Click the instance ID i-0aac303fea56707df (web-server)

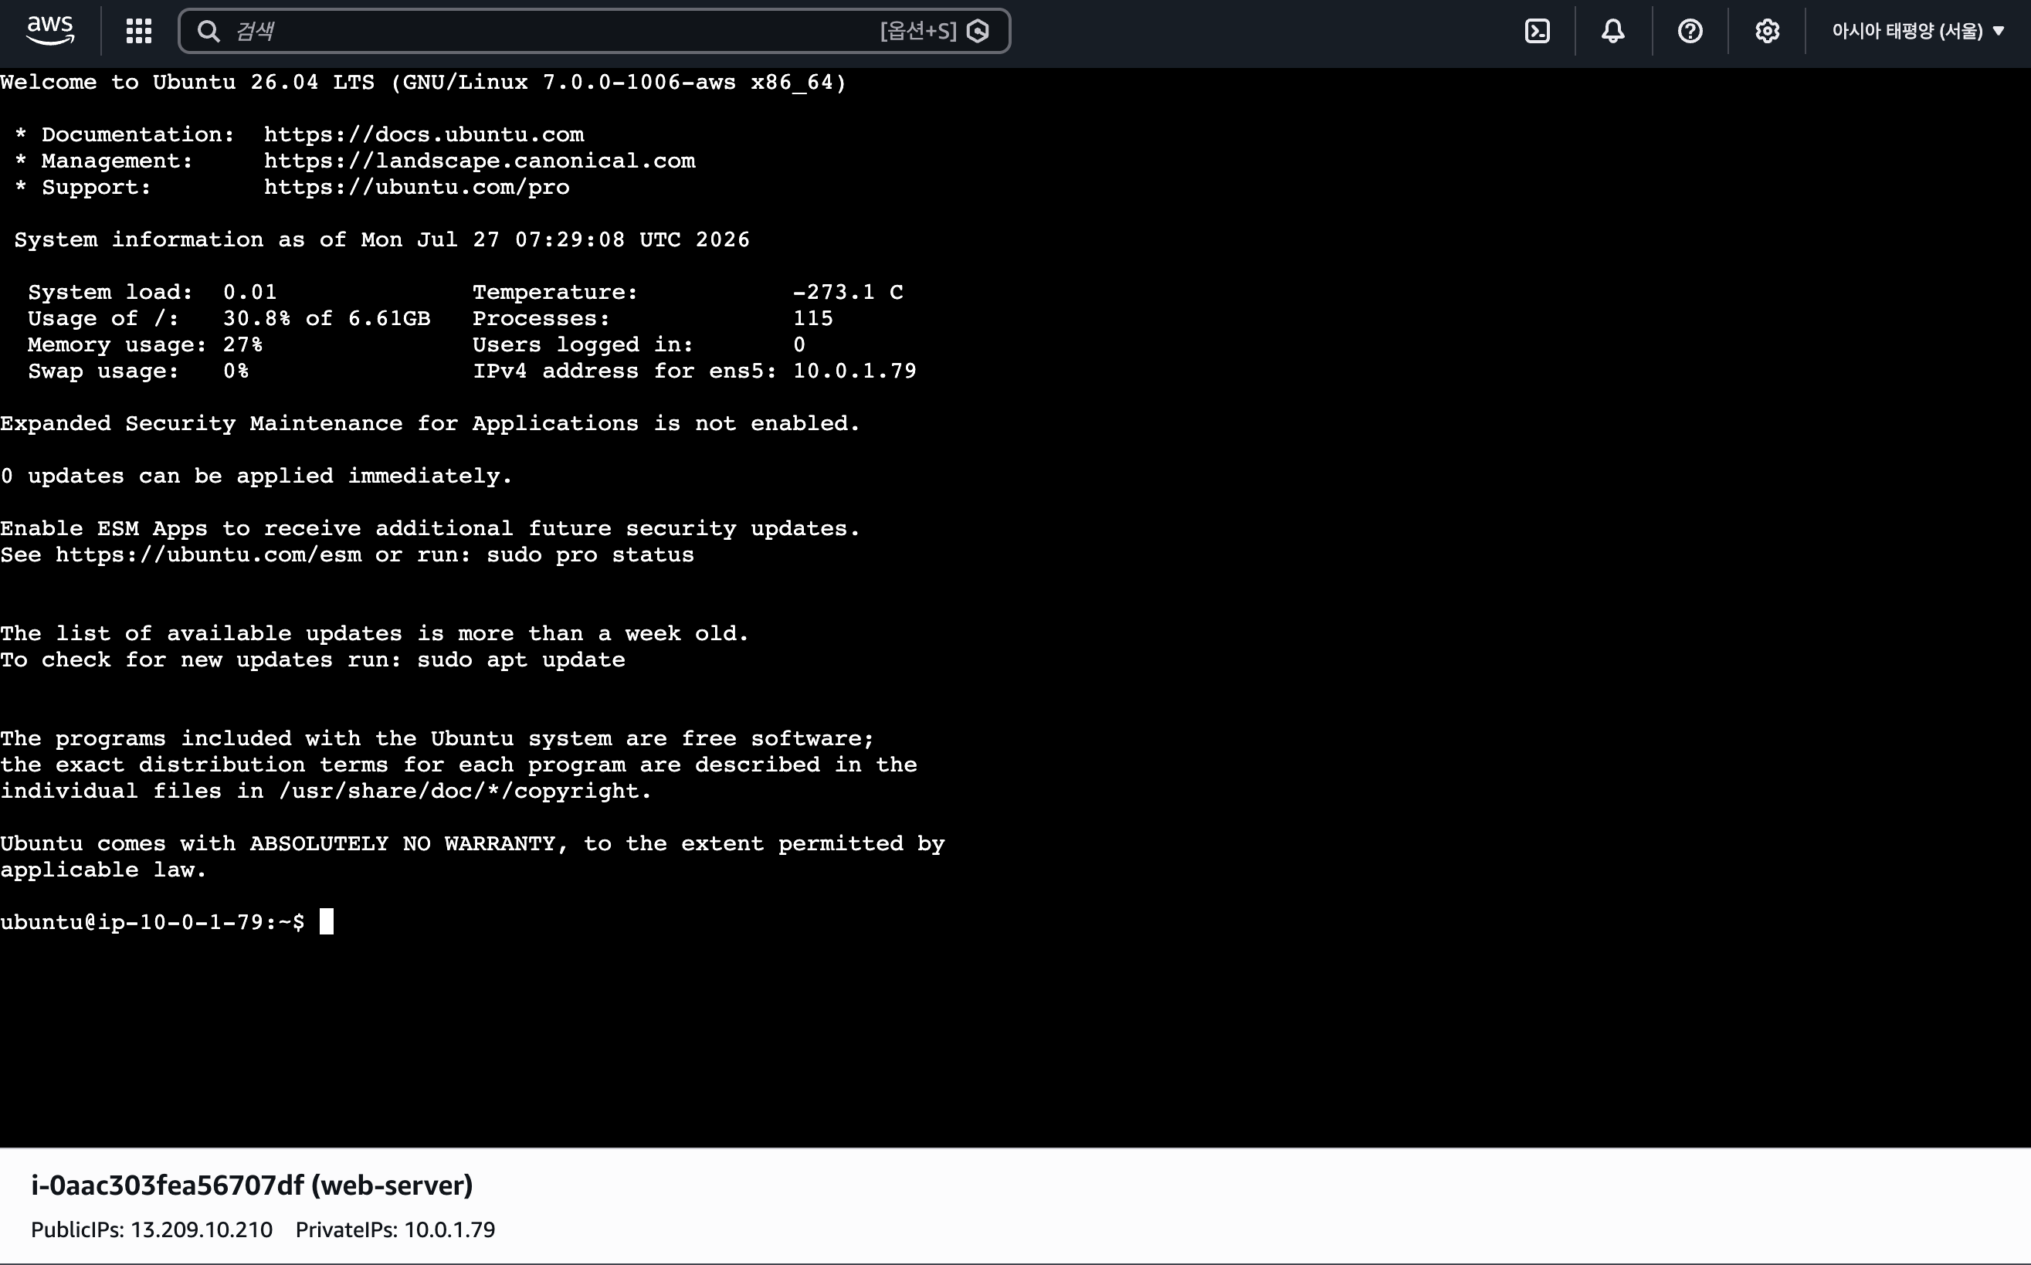click(252, 1185)
